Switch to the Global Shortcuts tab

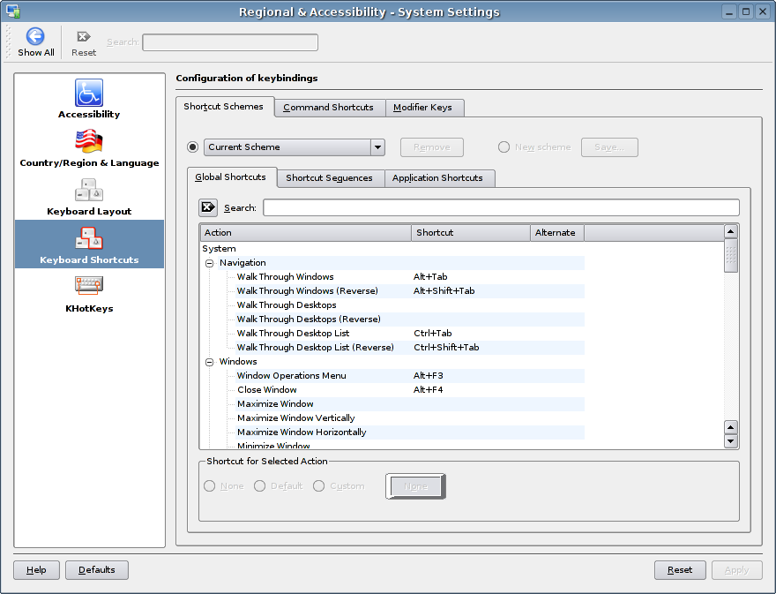coord(232,177)
